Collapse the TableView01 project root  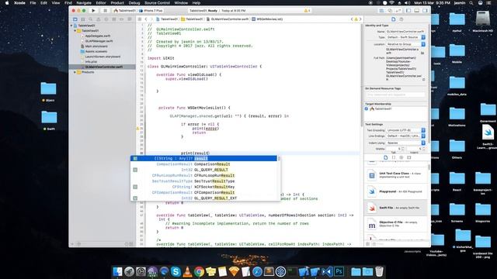pyautogui.click(x=71, y=26)
